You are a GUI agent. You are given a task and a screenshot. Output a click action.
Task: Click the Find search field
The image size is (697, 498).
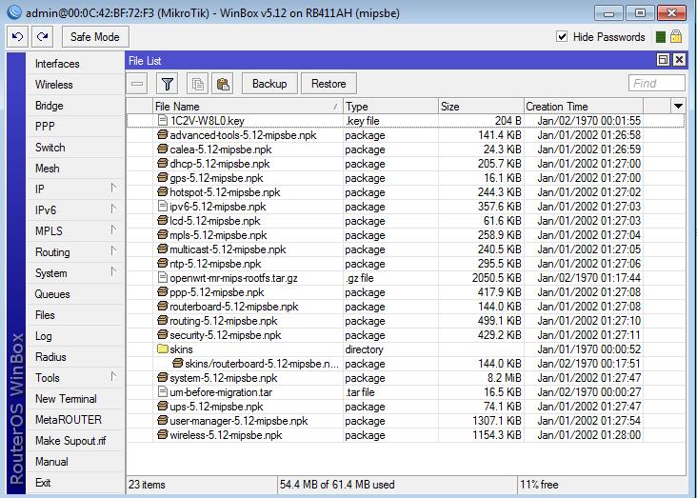click(x=657, y=83)
